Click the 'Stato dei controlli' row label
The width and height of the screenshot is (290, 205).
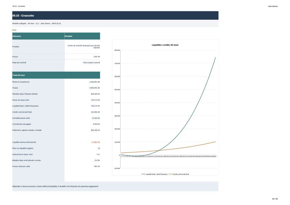click(x=19, y=63)
